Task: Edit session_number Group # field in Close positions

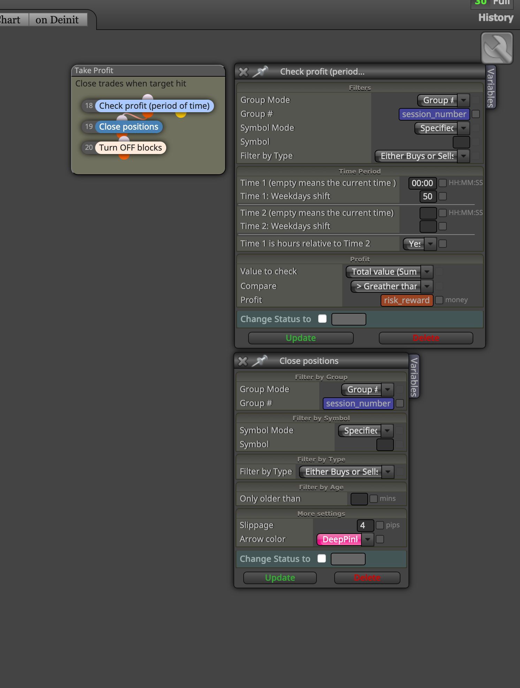Action: click(358, 404)
